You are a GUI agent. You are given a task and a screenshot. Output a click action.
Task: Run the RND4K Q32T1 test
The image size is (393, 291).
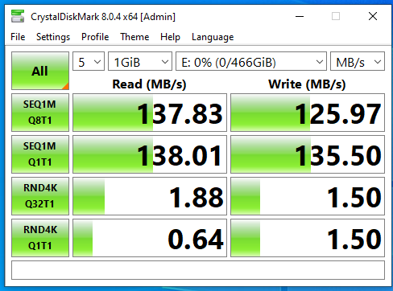(x=40, y=196)
